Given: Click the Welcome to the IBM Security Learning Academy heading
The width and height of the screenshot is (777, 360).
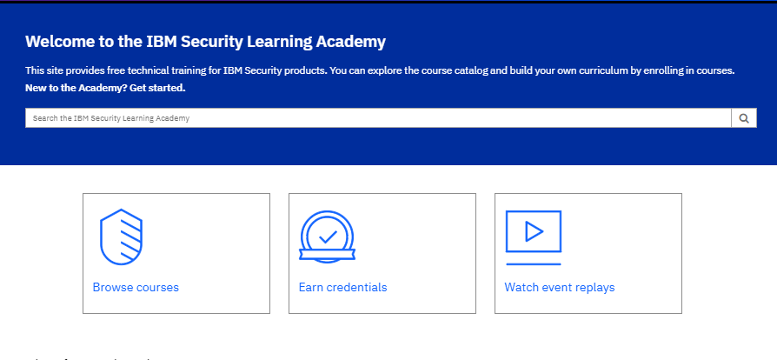Looking at the screenshot, I should point(205,42).
